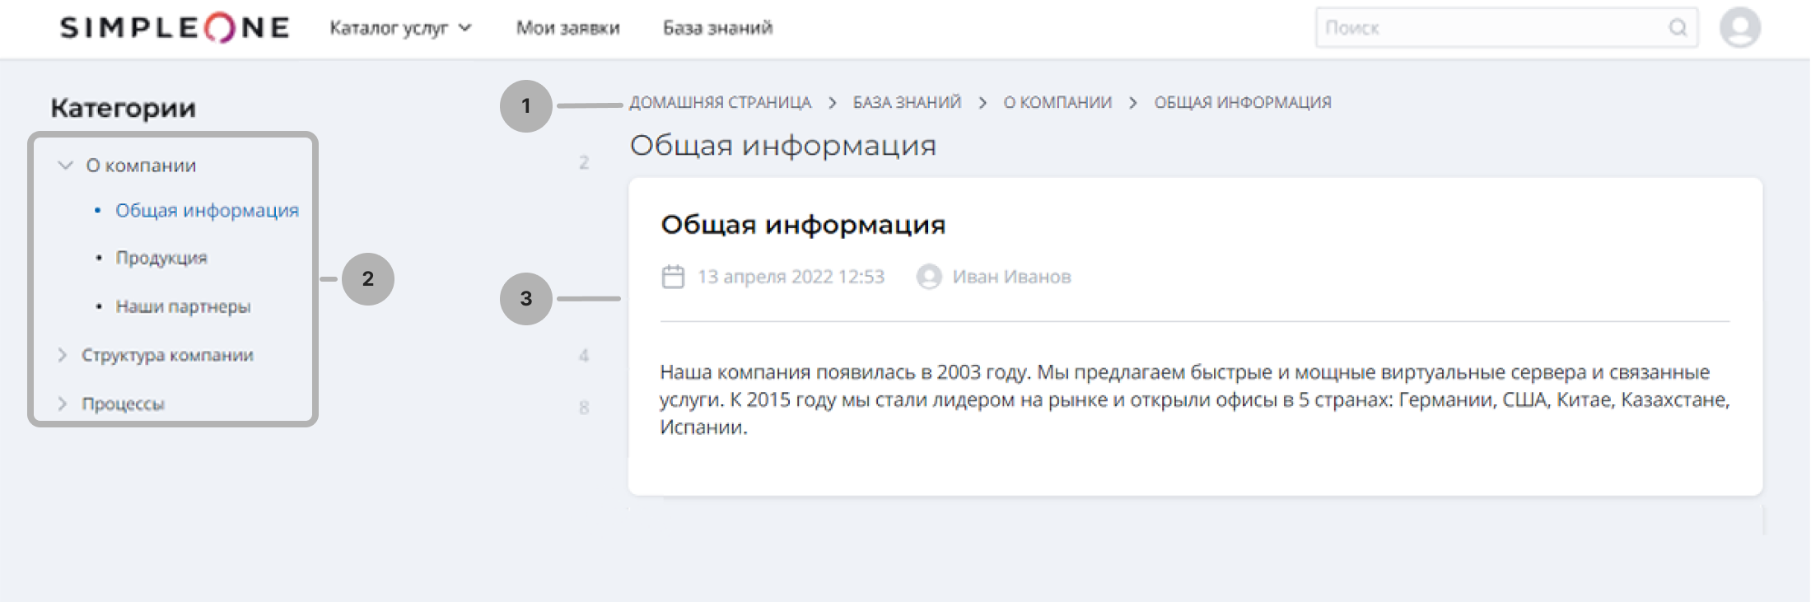Expand the Структура компании category
Image resolution: width=1811 pixels, height=602 pixels.
tap(63, 355)
